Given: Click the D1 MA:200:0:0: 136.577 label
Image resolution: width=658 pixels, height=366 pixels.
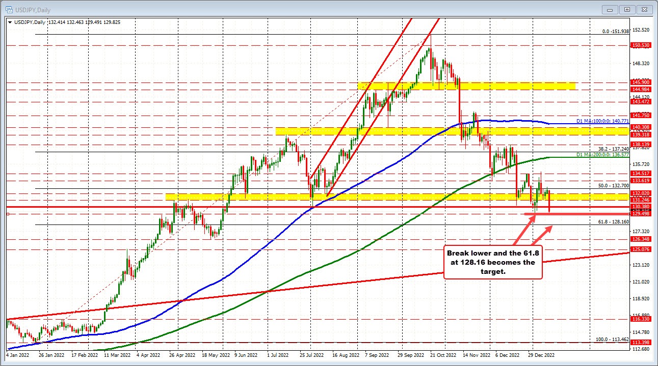Looking at the screenshot, I should (603, 154).
